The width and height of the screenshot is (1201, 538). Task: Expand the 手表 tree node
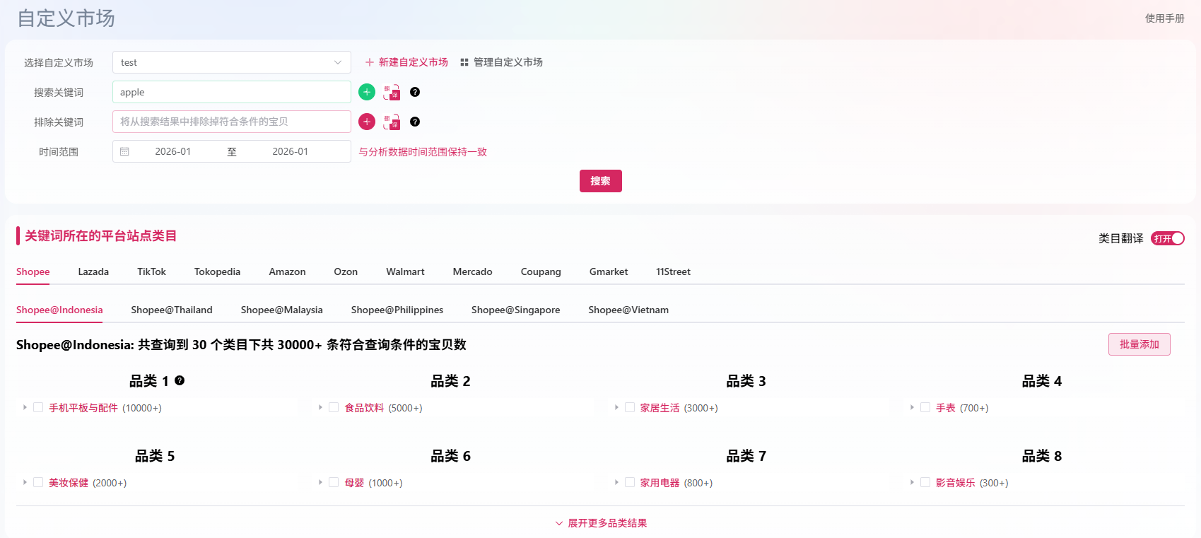912,407
